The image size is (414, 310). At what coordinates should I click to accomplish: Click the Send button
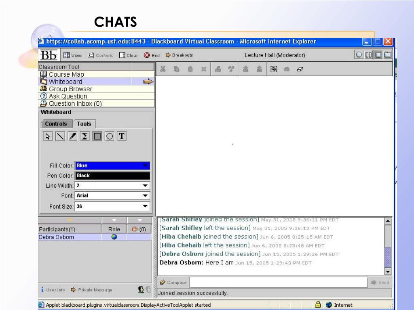click(x=380, y=282)
